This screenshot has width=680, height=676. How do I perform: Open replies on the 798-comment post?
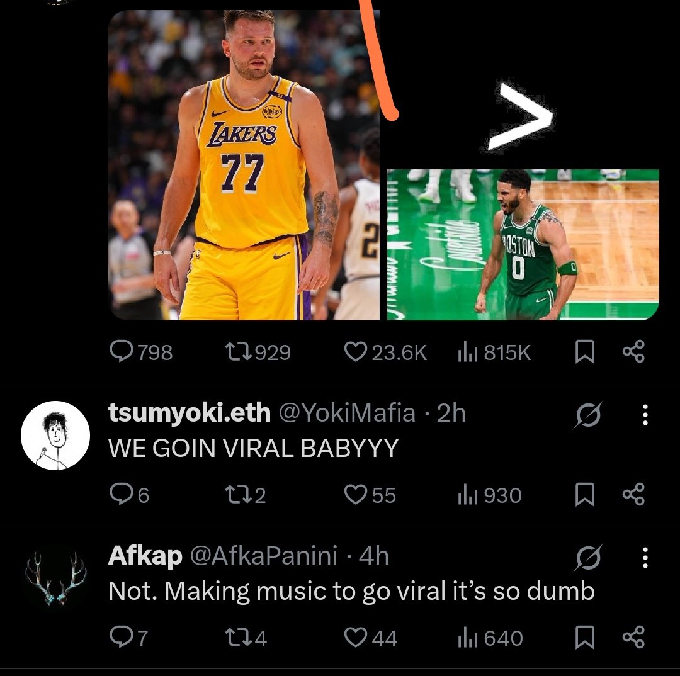click(x=142, y=352)
